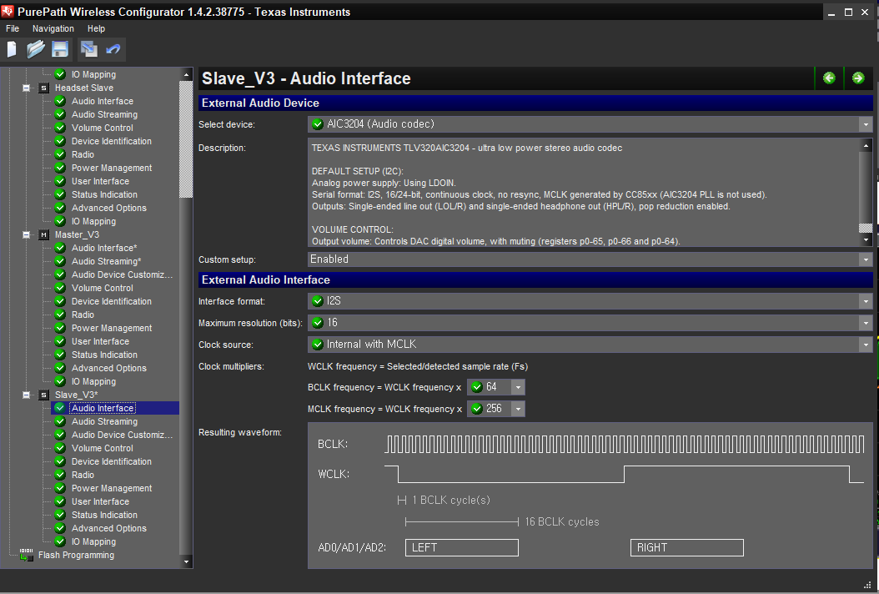Click green check icon beside AIC3204 device
This screenshot has height=594, width=879.
[318, 124]
